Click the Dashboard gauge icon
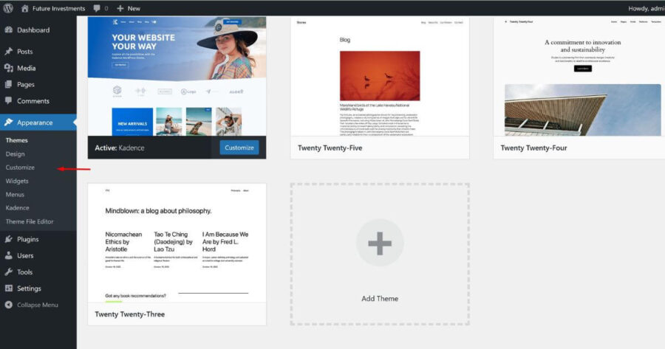 (8, 30)
